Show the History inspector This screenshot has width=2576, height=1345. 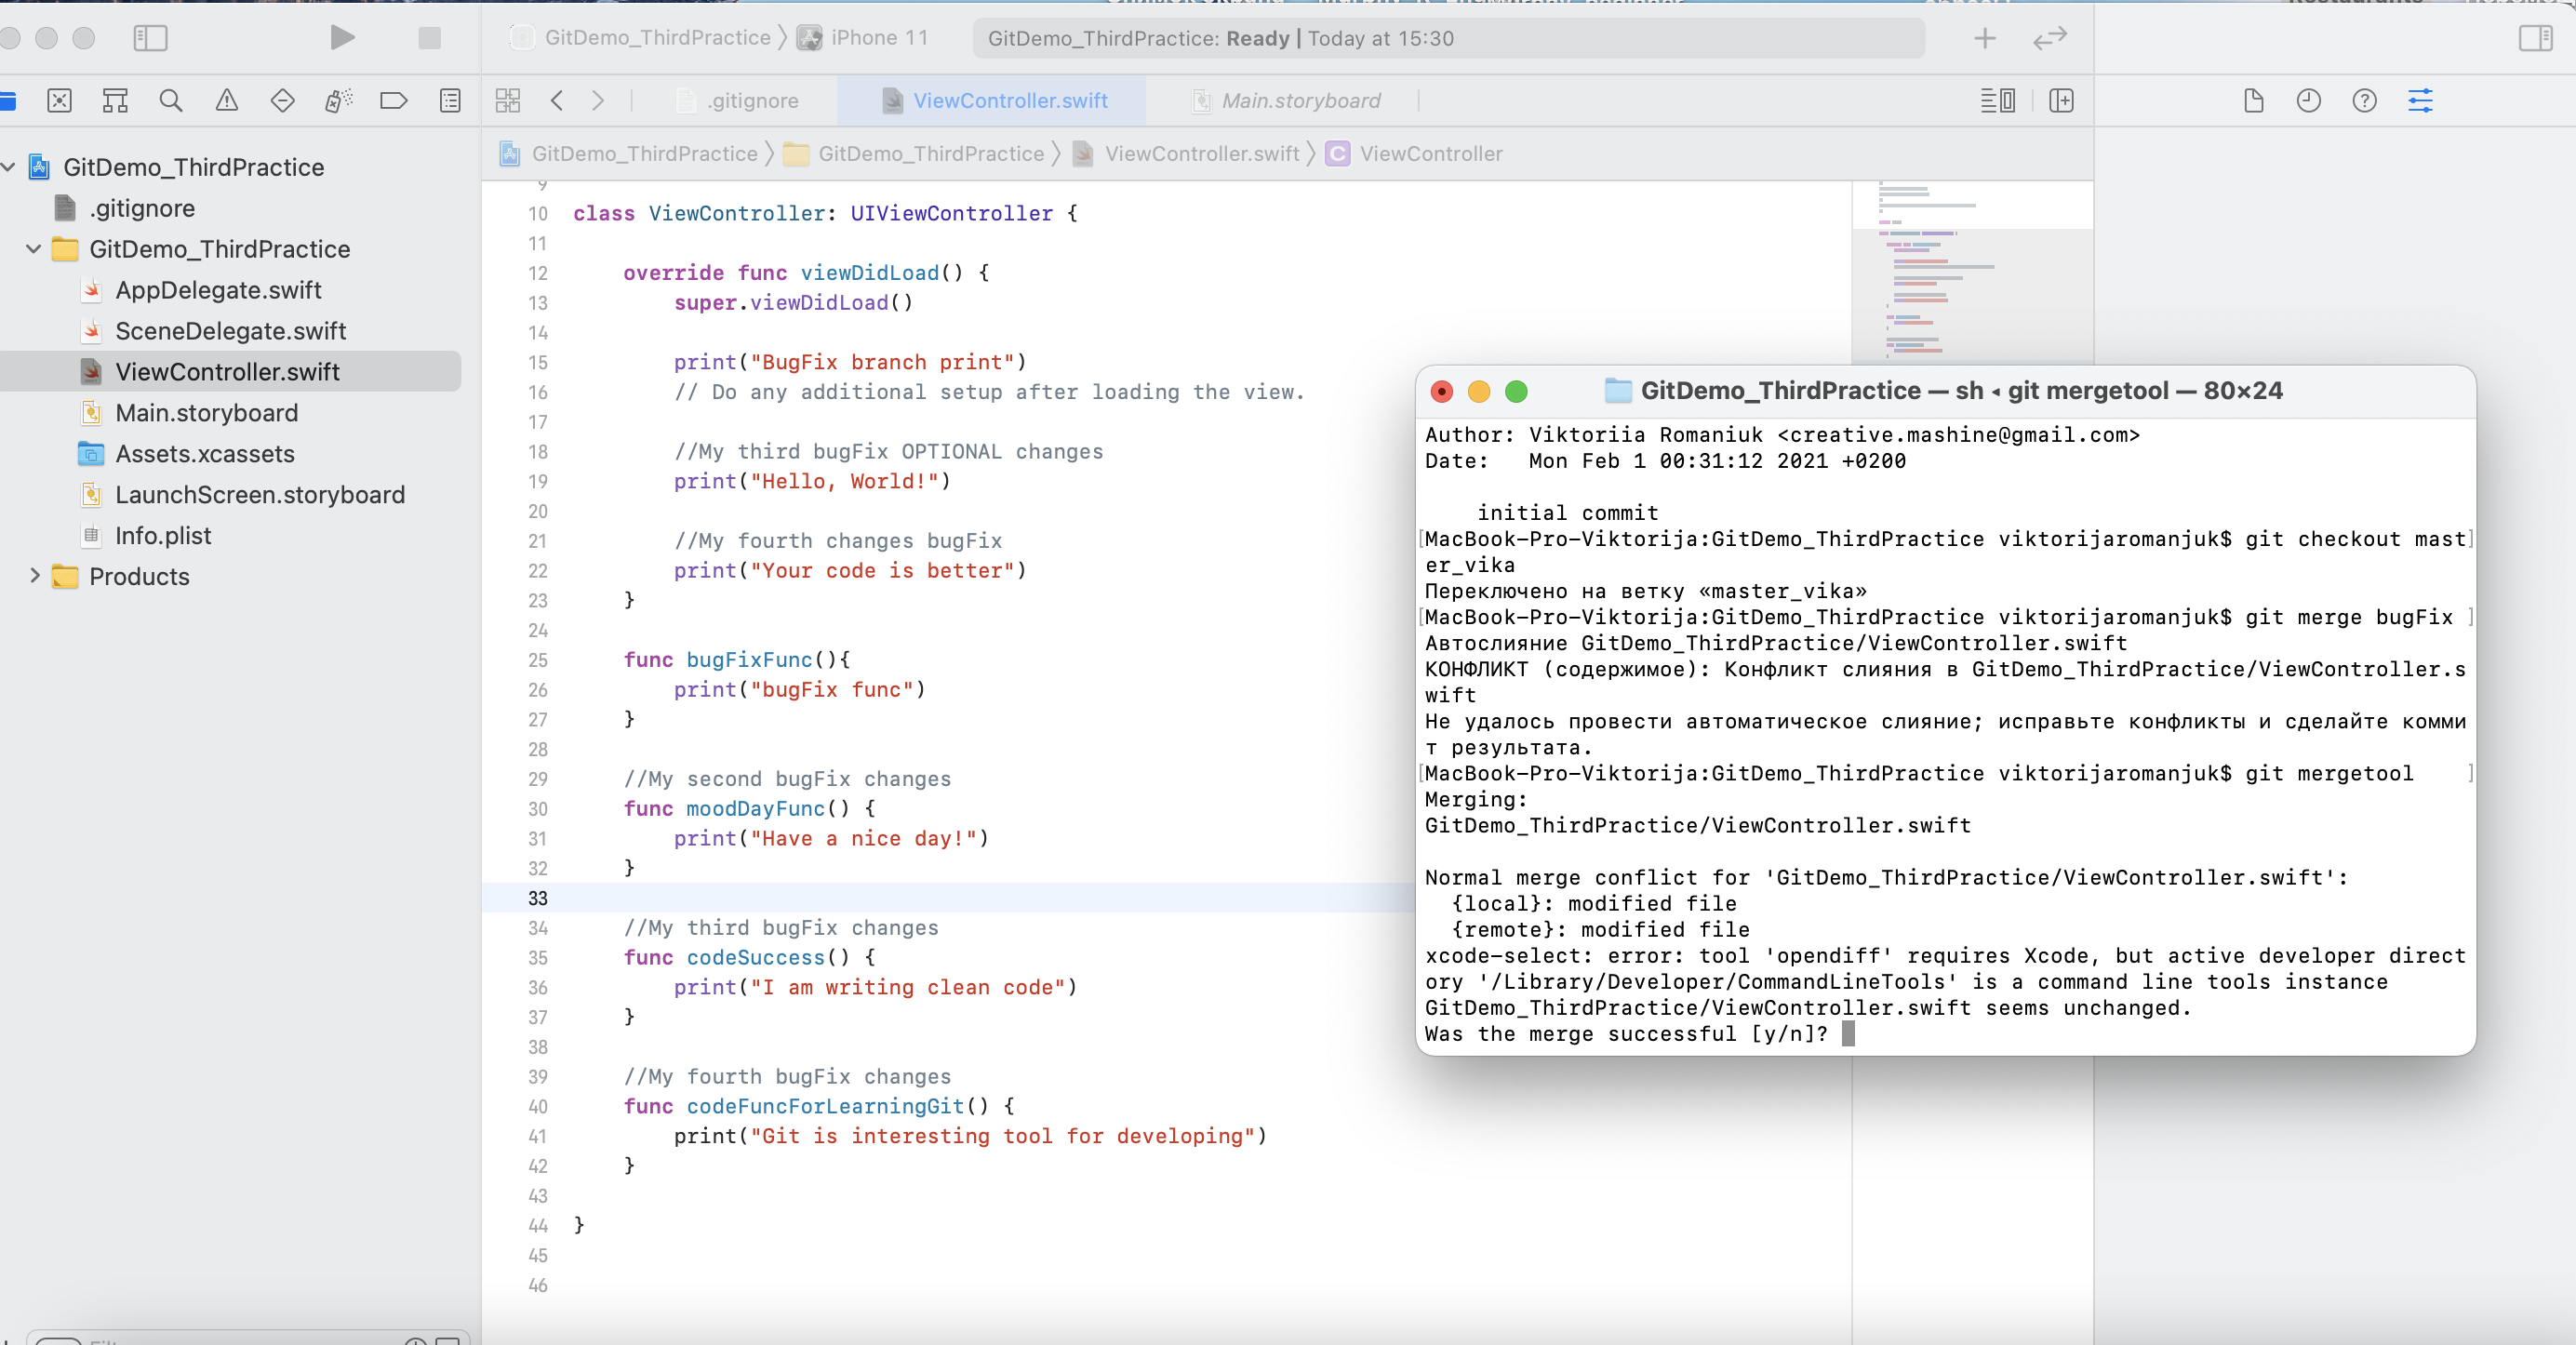click(x=2308, y=100)
